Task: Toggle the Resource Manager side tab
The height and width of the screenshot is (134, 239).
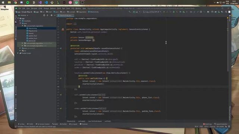Action: (x=16, y=33)
